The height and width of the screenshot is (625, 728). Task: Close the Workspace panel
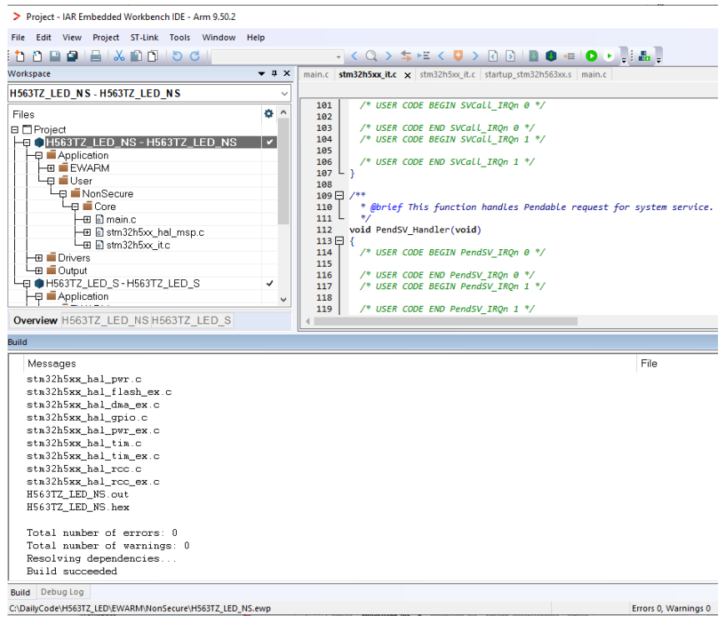(287, 73)
